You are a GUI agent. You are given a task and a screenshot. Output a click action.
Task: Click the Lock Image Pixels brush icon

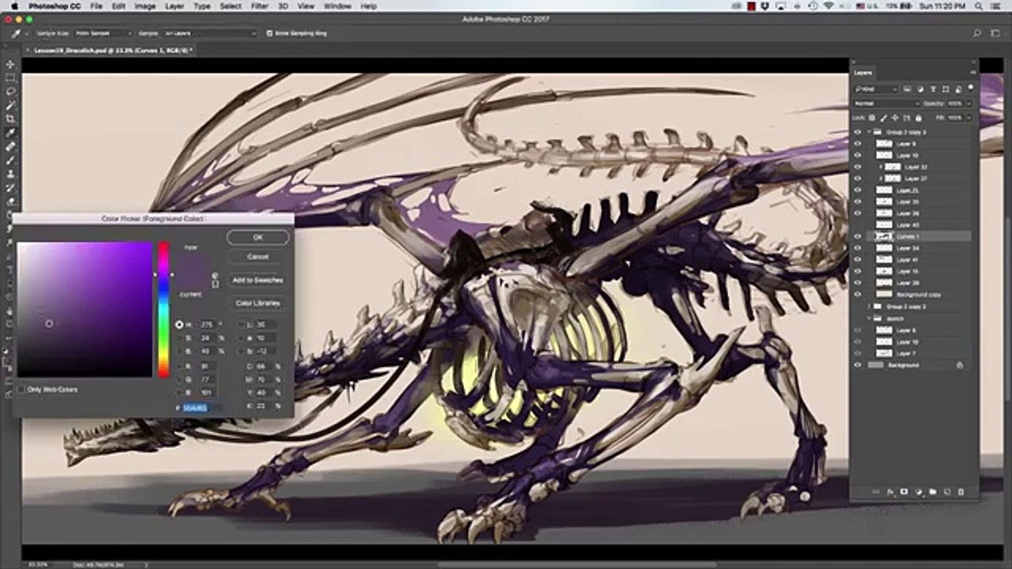[884, 118]
